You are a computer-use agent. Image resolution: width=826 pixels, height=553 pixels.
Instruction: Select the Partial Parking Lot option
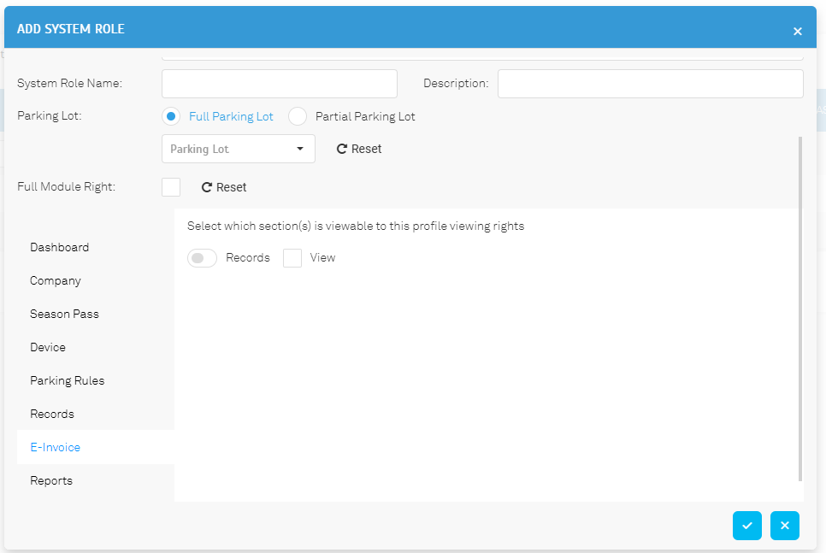(x=298, y=116)
